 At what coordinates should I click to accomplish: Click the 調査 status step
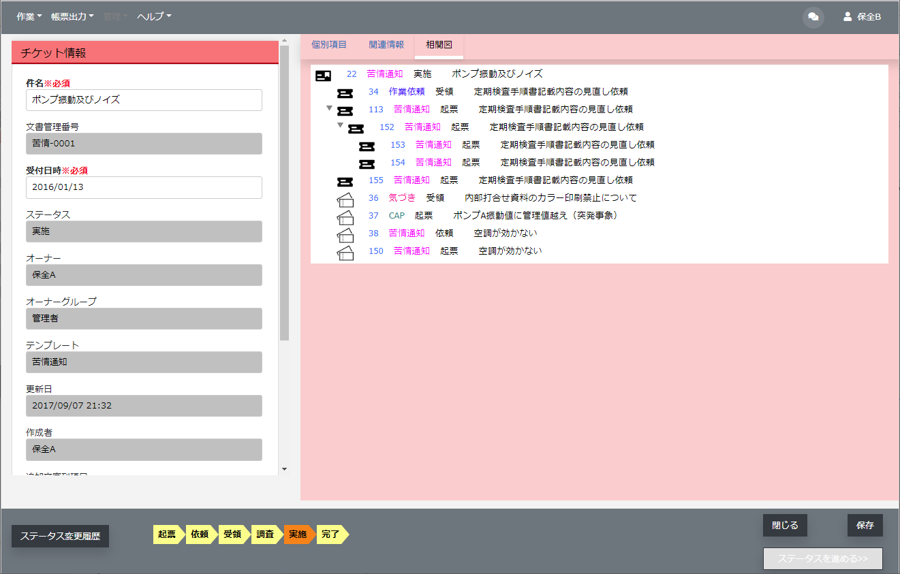[x=266, y=535]
